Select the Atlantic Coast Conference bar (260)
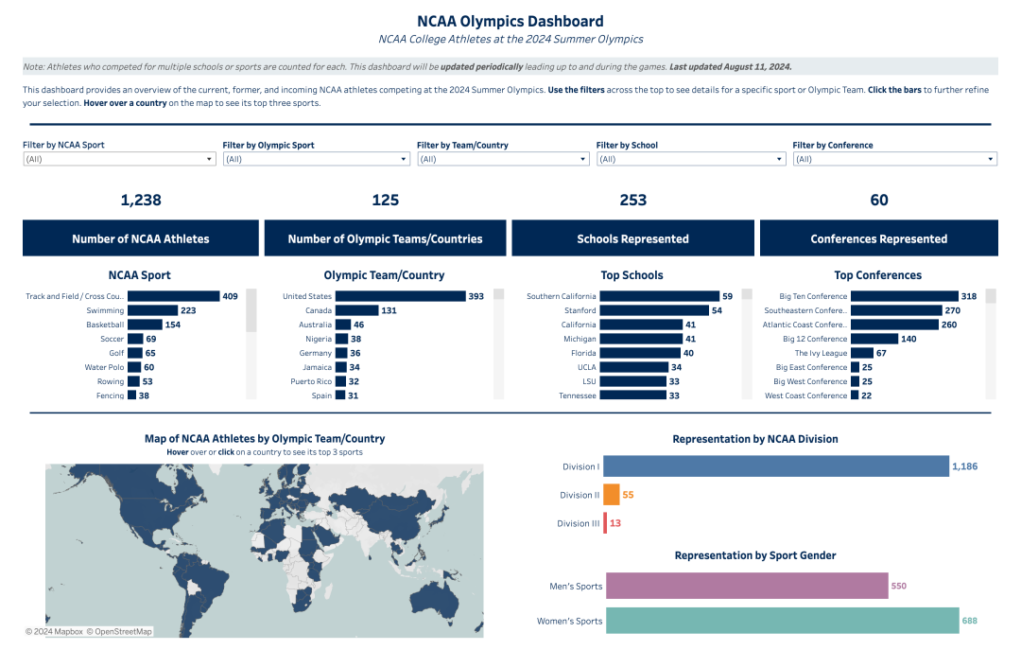Screen dimensions: 1021x650 tap(894, 325)
